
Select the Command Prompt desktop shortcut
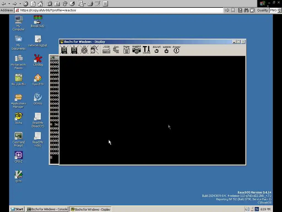(18, 139)
